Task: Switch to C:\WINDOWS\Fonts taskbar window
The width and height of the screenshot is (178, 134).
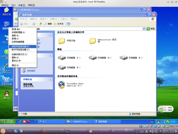Action: [79, 122]
